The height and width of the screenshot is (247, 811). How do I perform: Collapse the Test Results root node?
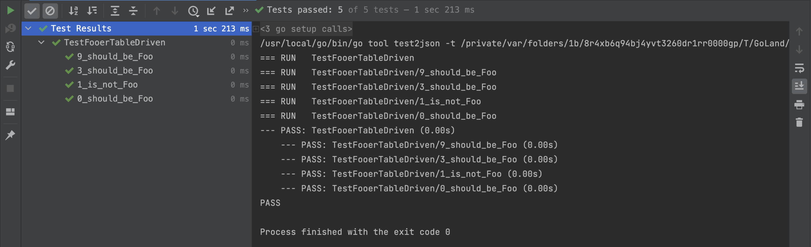click(x=28, y=28)
